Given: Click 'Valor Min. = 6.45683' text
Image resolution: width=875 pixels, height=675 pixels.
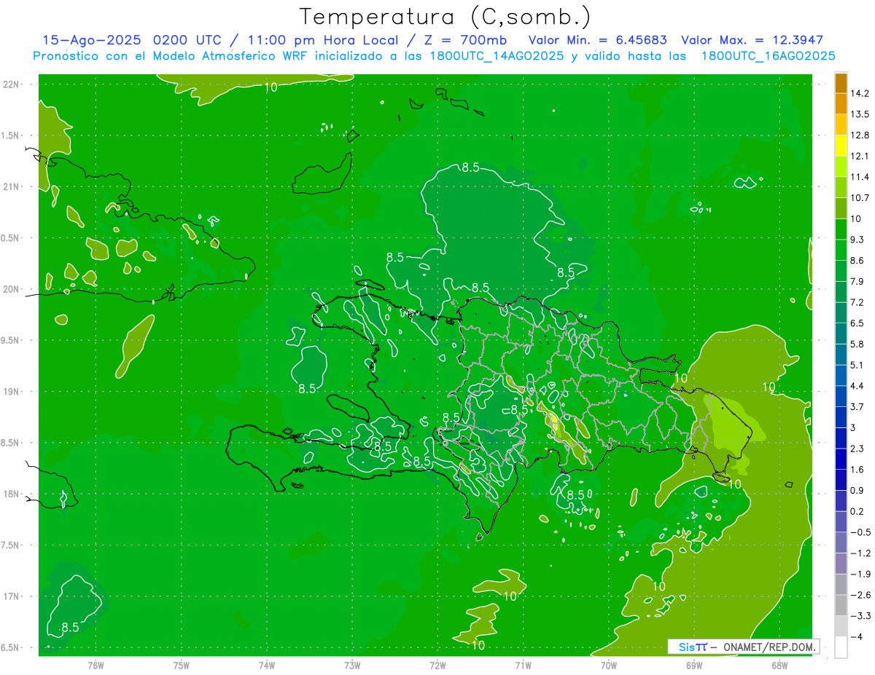Looking at the screenshot, I should coord(599,40).
